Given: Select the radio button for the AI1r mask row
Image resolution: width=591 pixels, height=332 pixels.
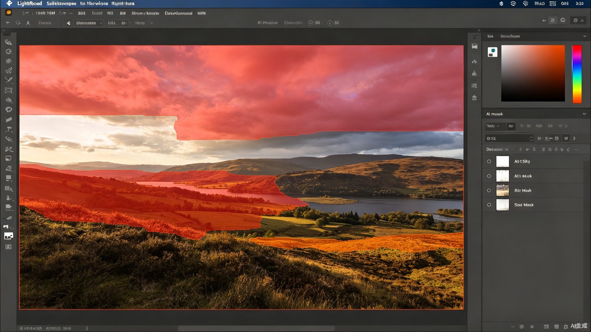Looking at the screenshot, I should (489, 176).
